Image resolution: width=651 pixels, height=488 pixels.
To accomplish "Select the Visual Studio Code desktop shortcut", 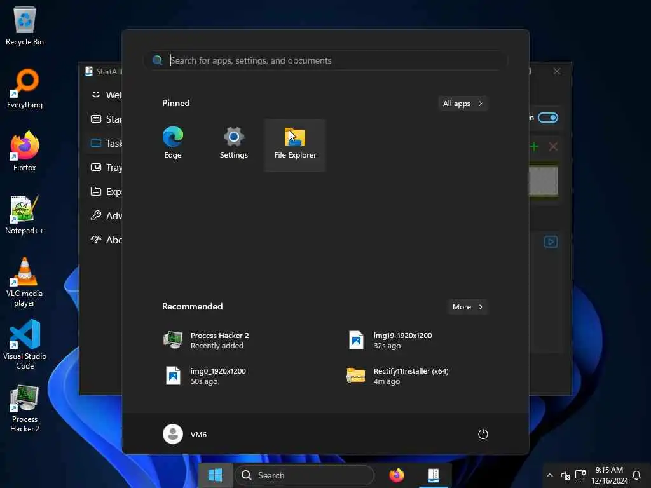I will 25,344.
